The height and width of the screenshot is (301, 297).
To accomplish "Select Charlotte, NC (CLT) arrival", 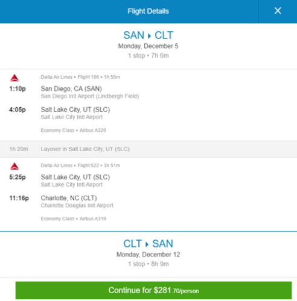I will tap(69, 198).
